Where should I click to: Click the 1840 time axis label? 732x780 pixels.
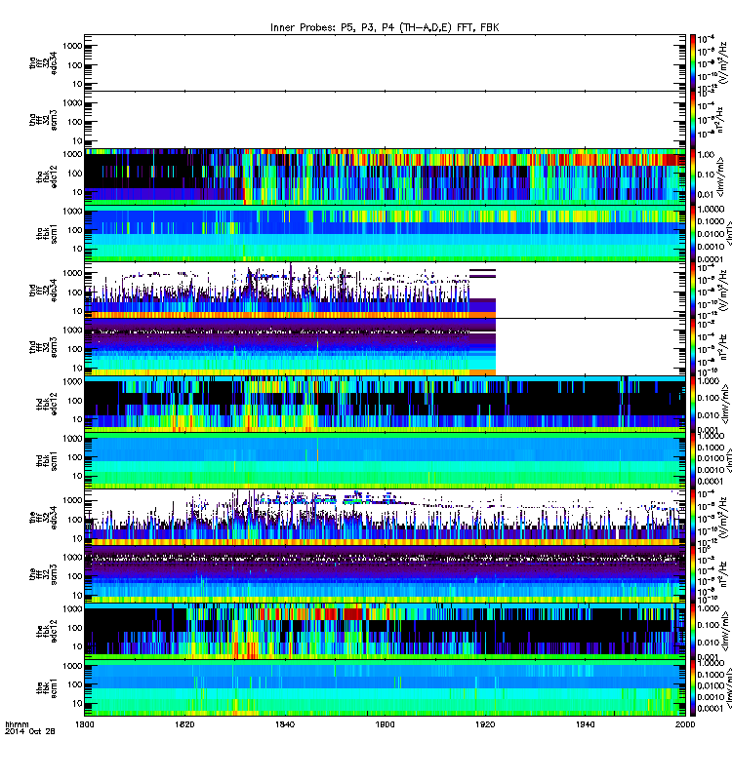coord(285,724)
